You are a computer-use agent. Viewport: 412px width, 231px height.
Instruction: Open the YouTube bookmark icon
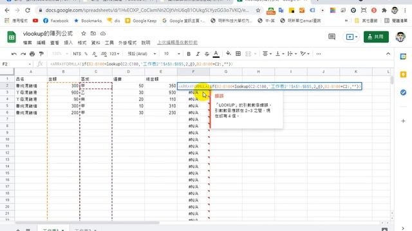coord(35,21)
